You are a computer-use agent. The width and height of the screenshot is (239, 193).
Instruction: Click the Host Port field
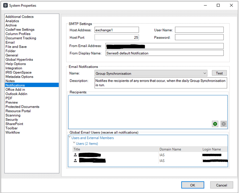116,37
